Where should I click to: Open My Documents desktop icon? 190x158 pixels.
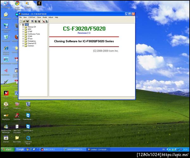pyautogui.click(x=6, y=16)
